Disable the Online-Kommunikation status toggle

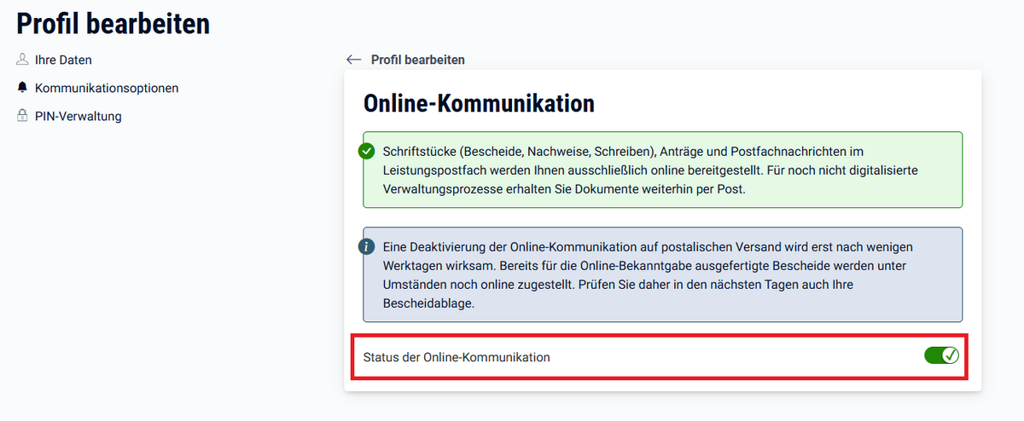(941, 355)
